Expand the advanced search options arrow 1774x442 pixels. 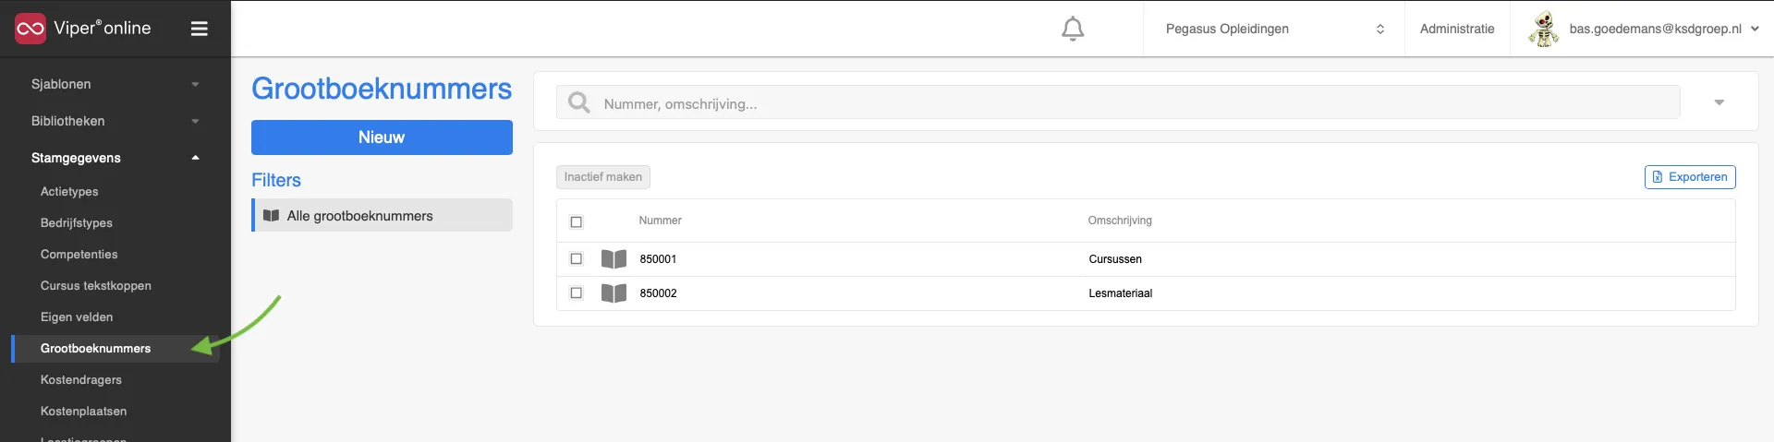[1719, 102]
